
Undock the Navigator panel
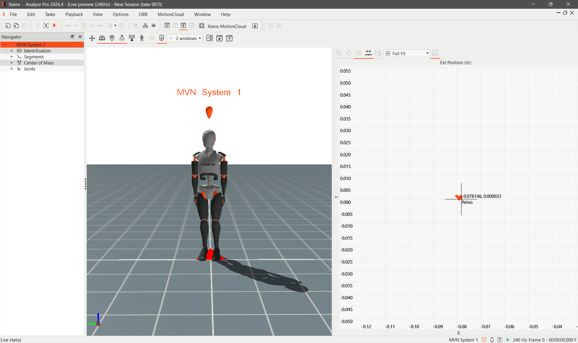click(72, 37)
